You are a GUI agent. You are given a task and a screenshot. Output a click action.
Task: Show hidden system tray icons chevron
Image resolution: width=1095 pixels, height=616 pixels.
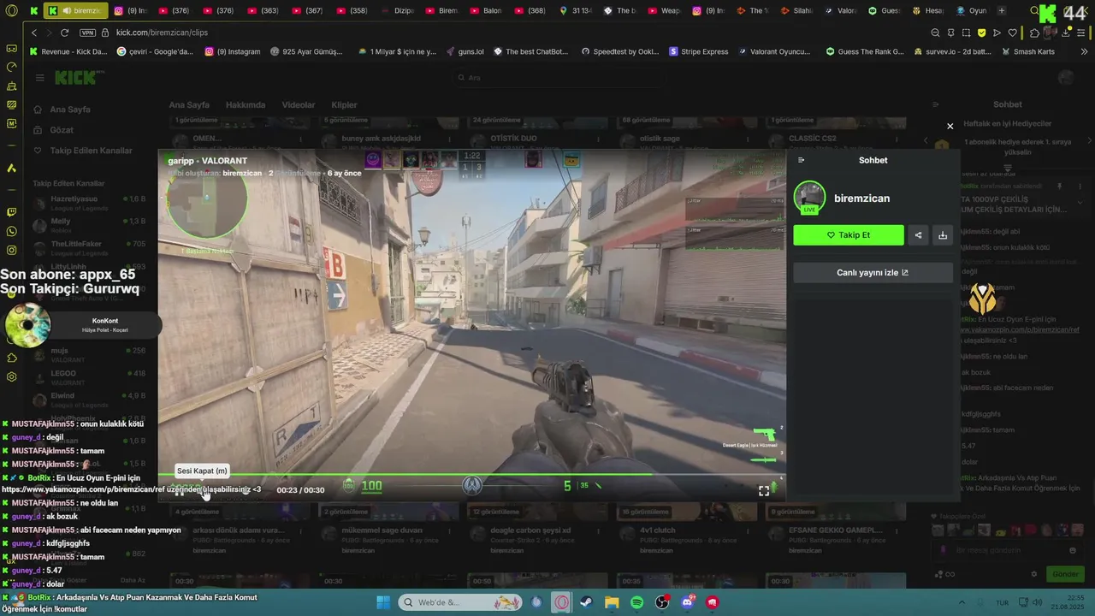962,602
